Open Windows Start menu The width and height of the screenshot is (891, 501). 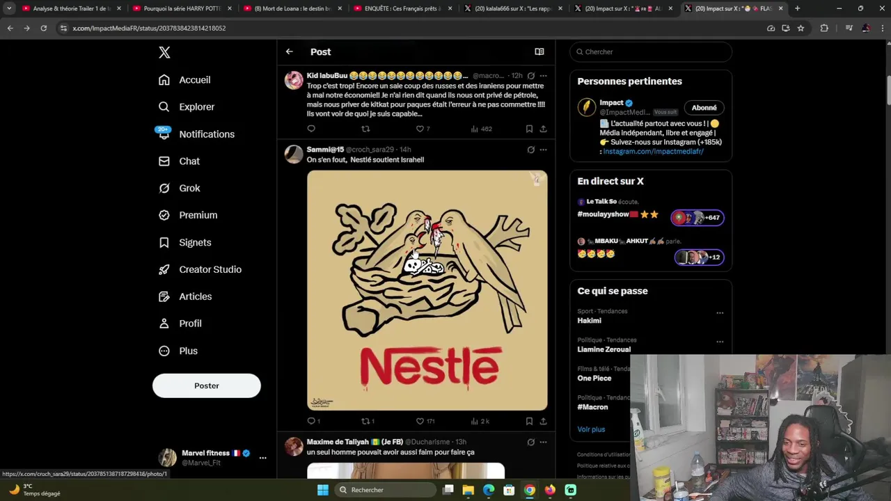pyautogui.click(x=323, y=490)
